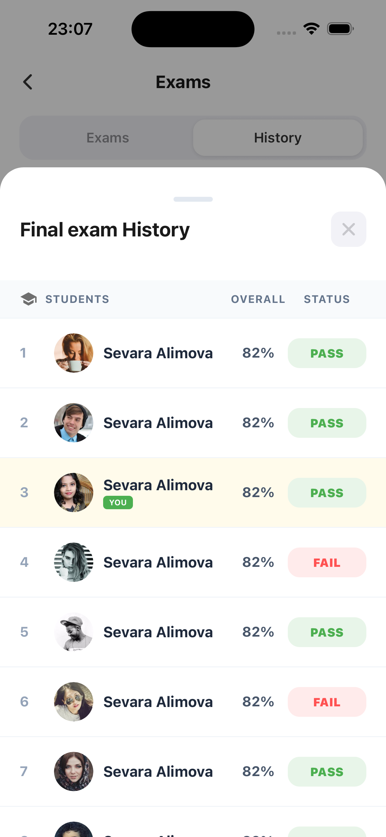This screenshot has width=386, height=837.
Task: Select the avatar with headphones in row 2
Action: click(x=73, y=423)
